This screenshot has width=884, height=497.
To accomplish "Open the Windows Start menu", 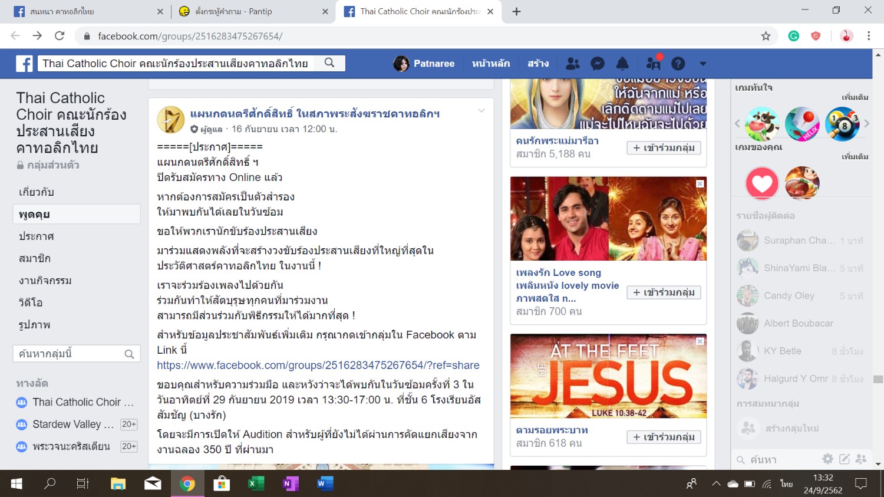I will tap(17, 483).
